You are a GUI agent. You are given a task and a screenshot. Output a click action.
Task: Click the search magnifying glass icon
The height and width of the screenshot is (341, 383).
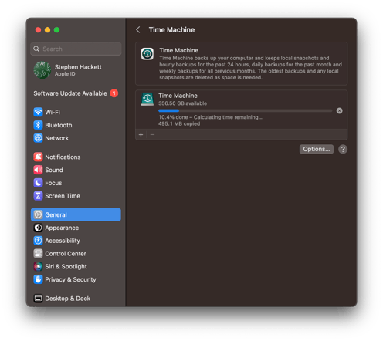coord(36,49)
